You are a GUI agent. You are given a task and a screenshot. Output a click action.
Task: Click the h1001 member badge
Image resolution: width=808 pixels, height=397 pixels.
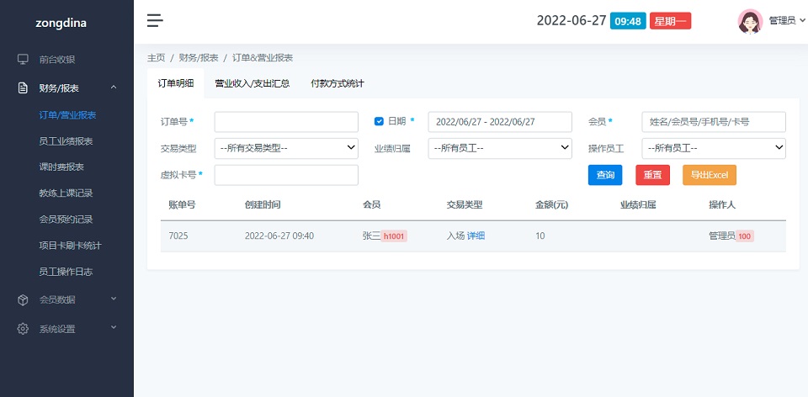[x=394, y=236]
